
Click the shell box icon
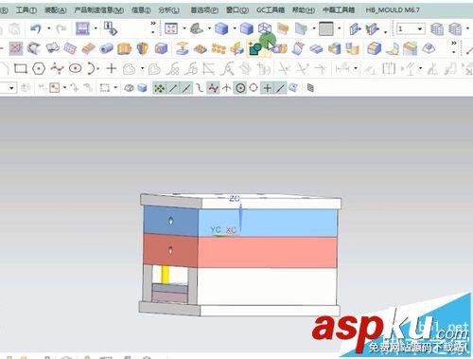pyautogui.click(x=374, y=48)
